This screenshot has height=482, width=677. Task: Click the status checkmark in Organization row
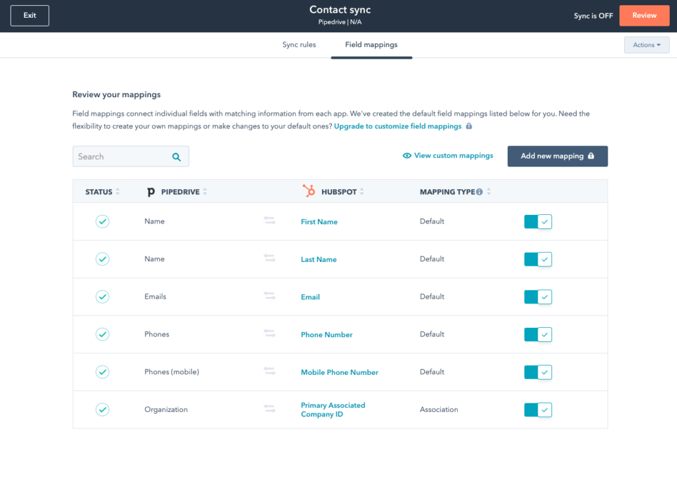tap(102, 409)
